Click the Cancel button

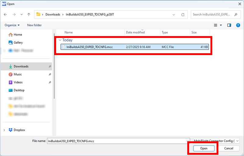[x=228, y=148]
